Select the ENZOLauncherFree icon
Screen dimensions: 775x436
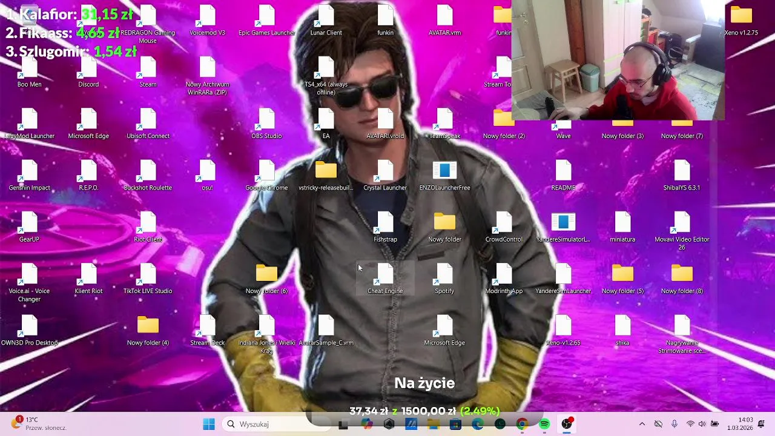pos(444,177)
